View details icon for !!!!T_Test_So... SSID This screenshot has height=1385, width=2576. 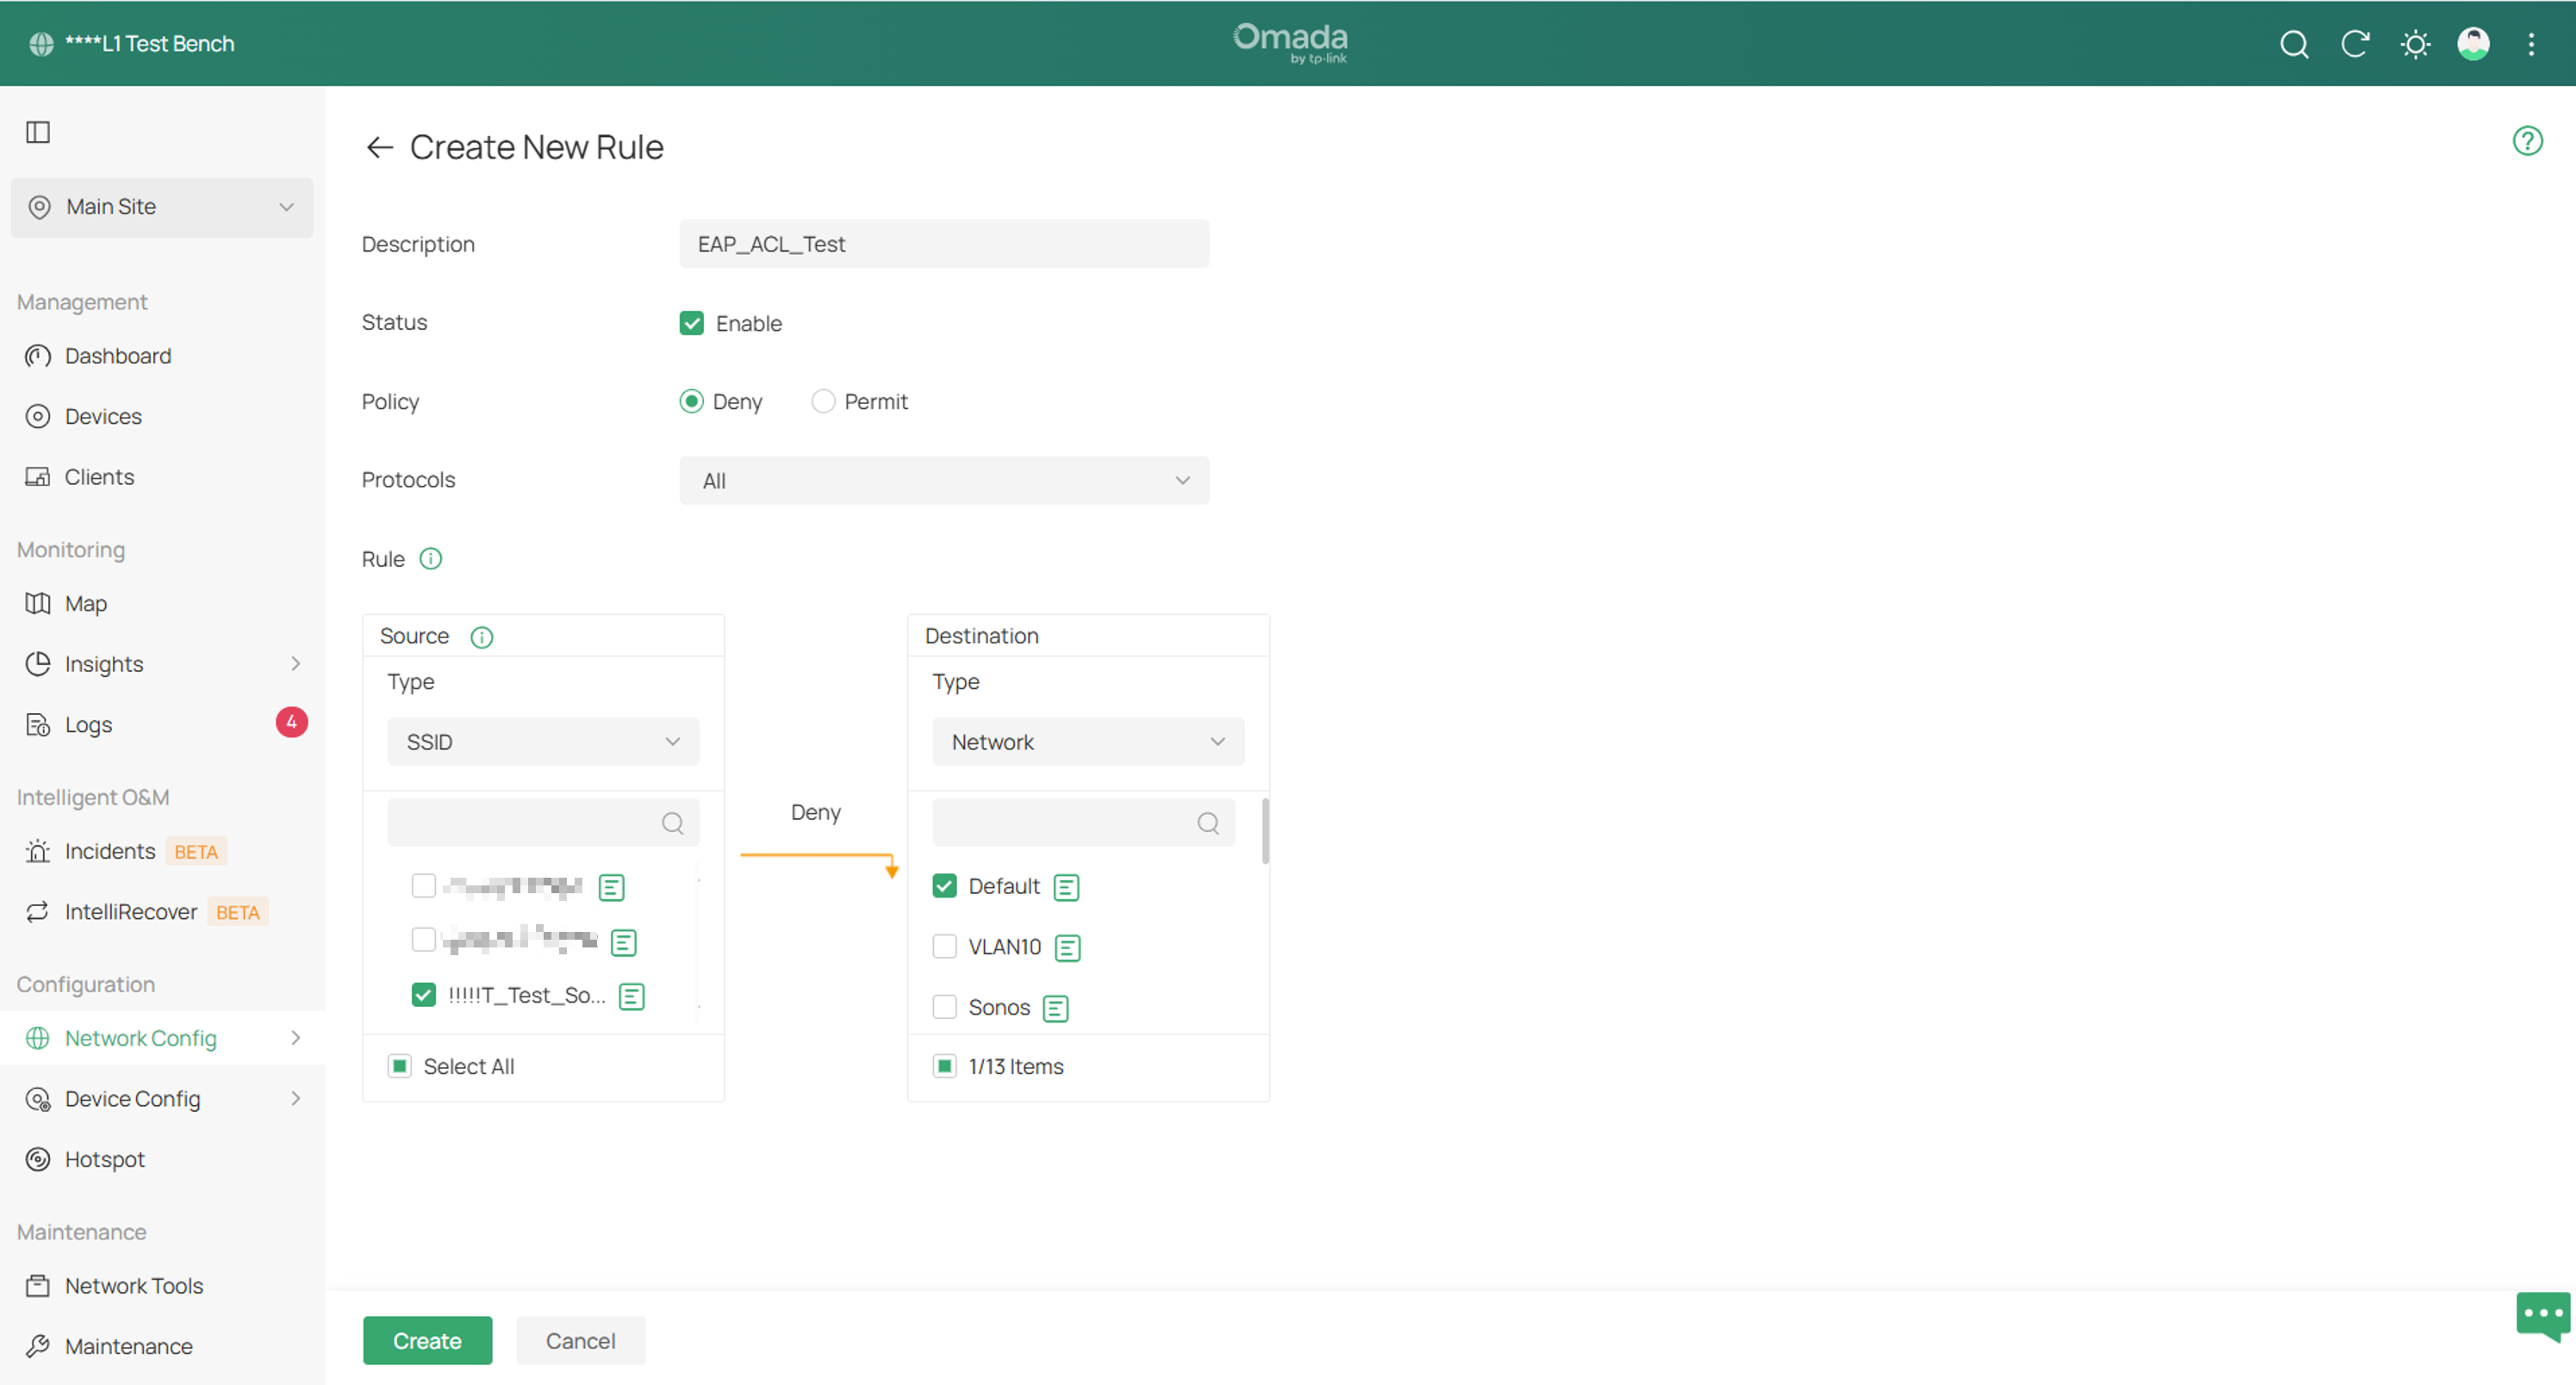tap(631, 996)
